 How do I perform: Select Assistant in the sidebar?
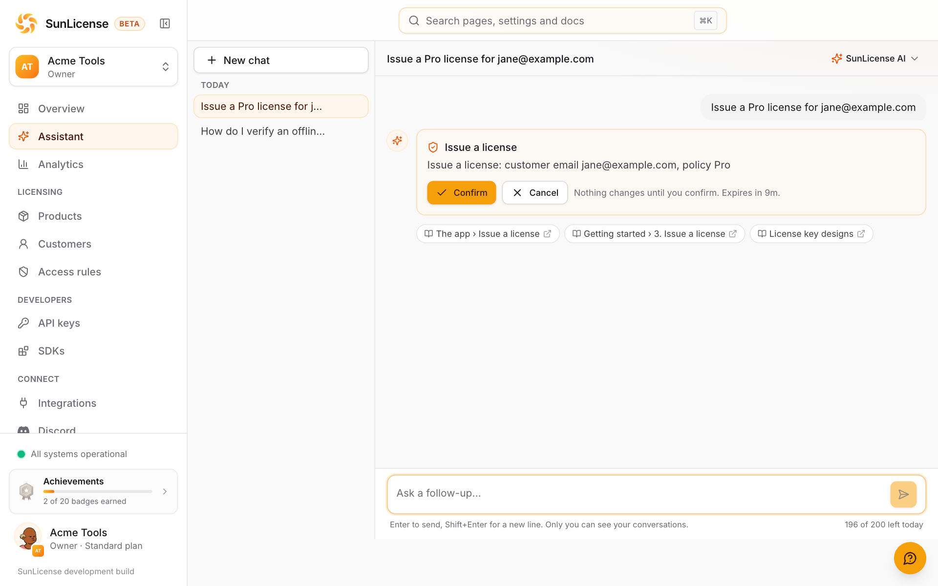[x=93, y=136]
